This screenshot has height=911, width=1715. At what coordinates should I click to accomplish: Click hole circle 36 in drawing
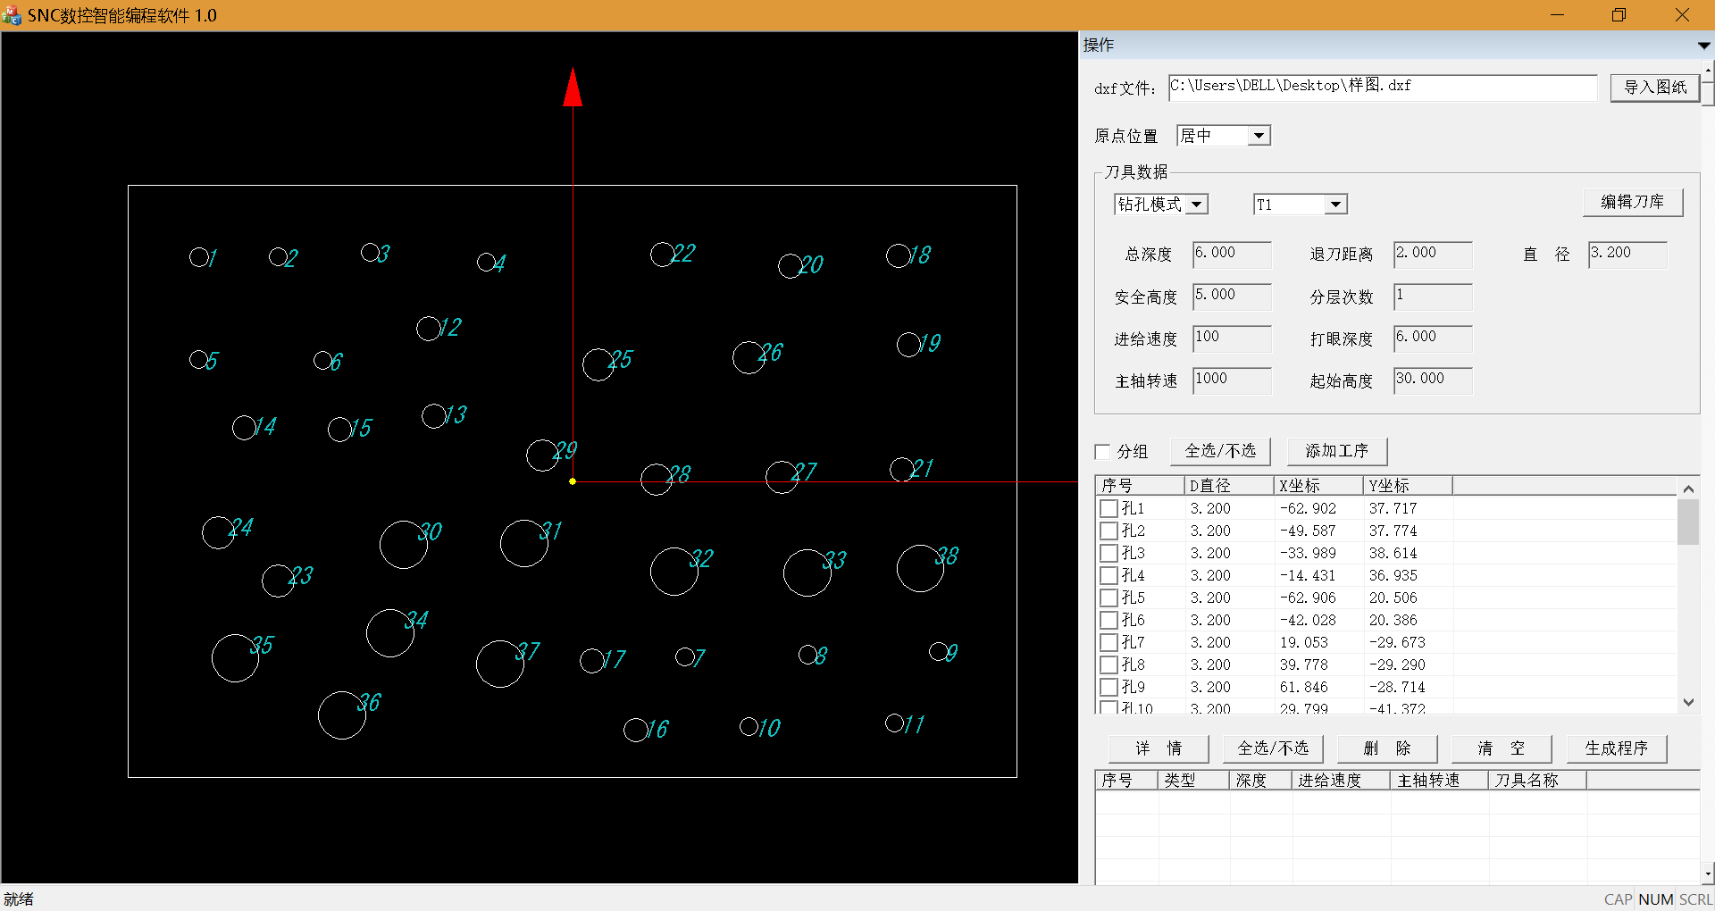click(342, 715)
